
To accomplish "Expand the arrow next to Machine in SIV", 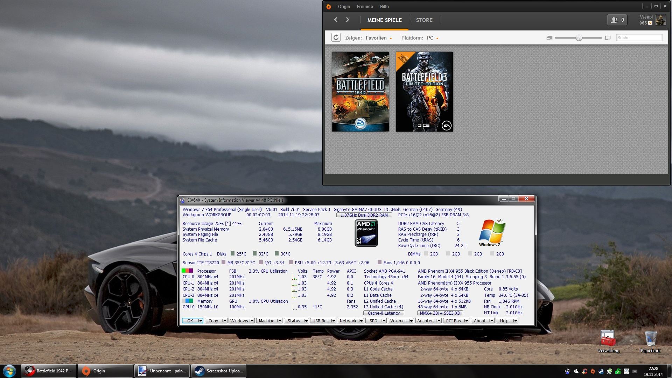I will pyautogui.click(x=279, y=321).
